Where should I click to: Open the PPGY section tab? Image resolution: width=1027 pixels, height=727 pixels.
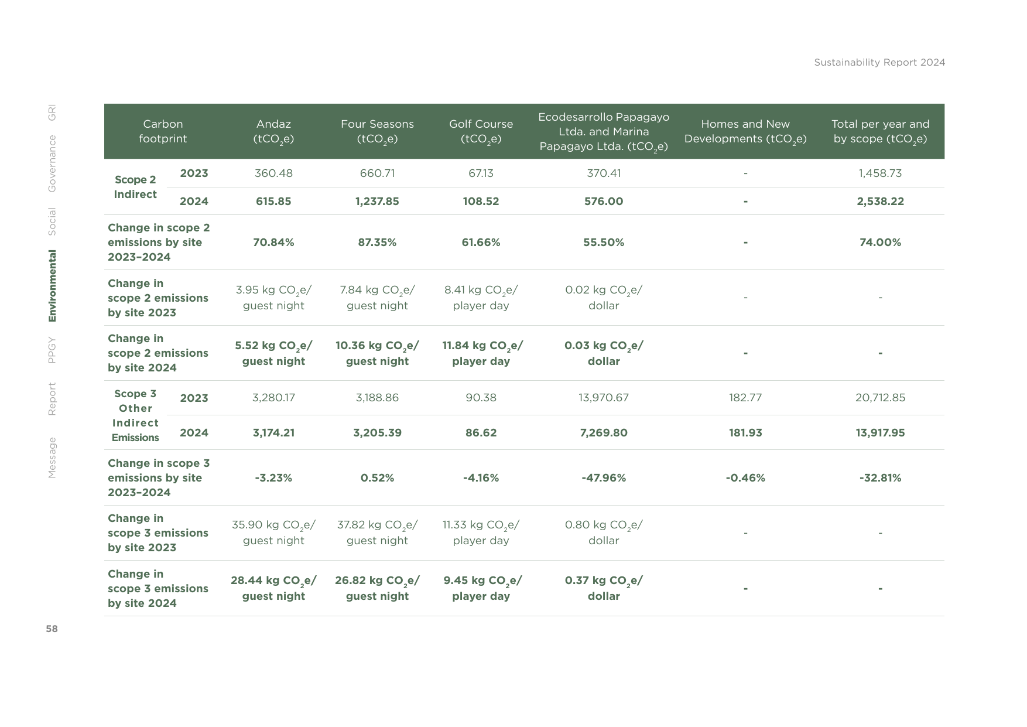(52, 350)
